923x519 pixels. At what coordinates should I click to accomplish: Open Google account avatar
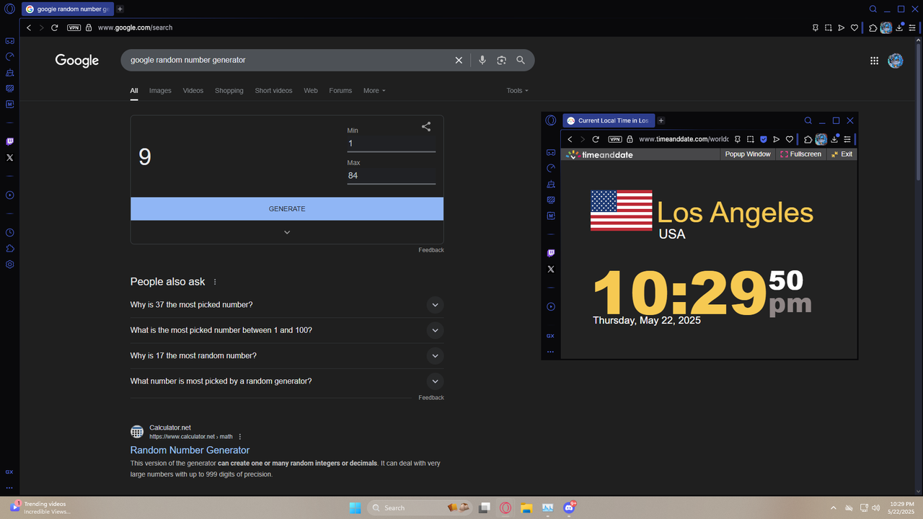896,61
